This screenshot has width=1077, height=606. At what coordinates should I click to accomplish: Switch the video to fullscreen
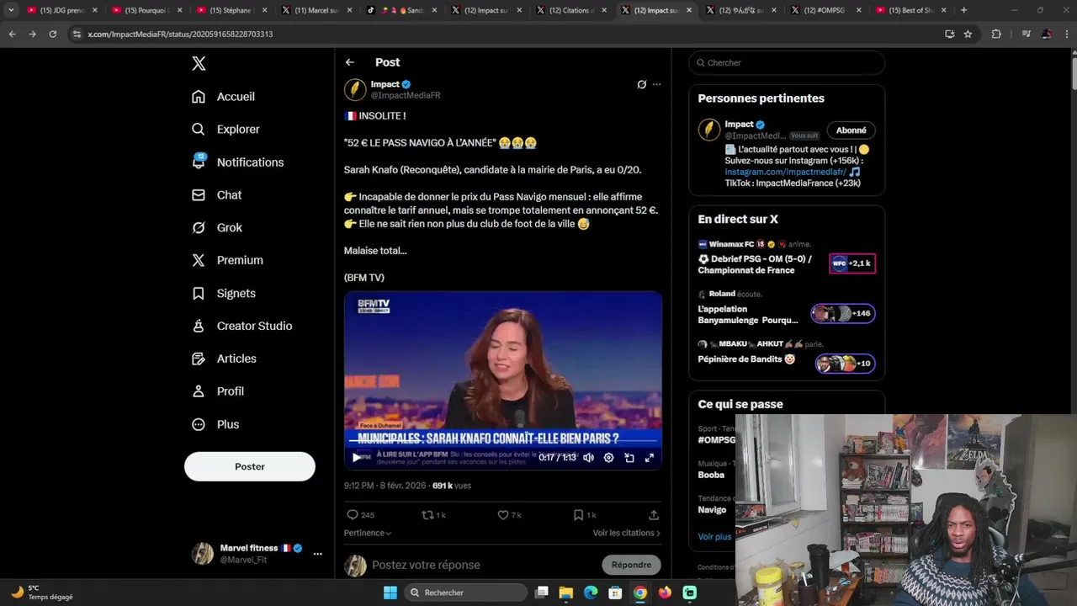click(650, 458)
